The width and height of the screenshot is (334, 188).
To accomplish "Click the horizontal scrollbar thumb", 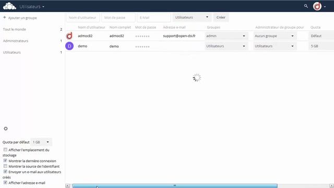I will (175, 186).
